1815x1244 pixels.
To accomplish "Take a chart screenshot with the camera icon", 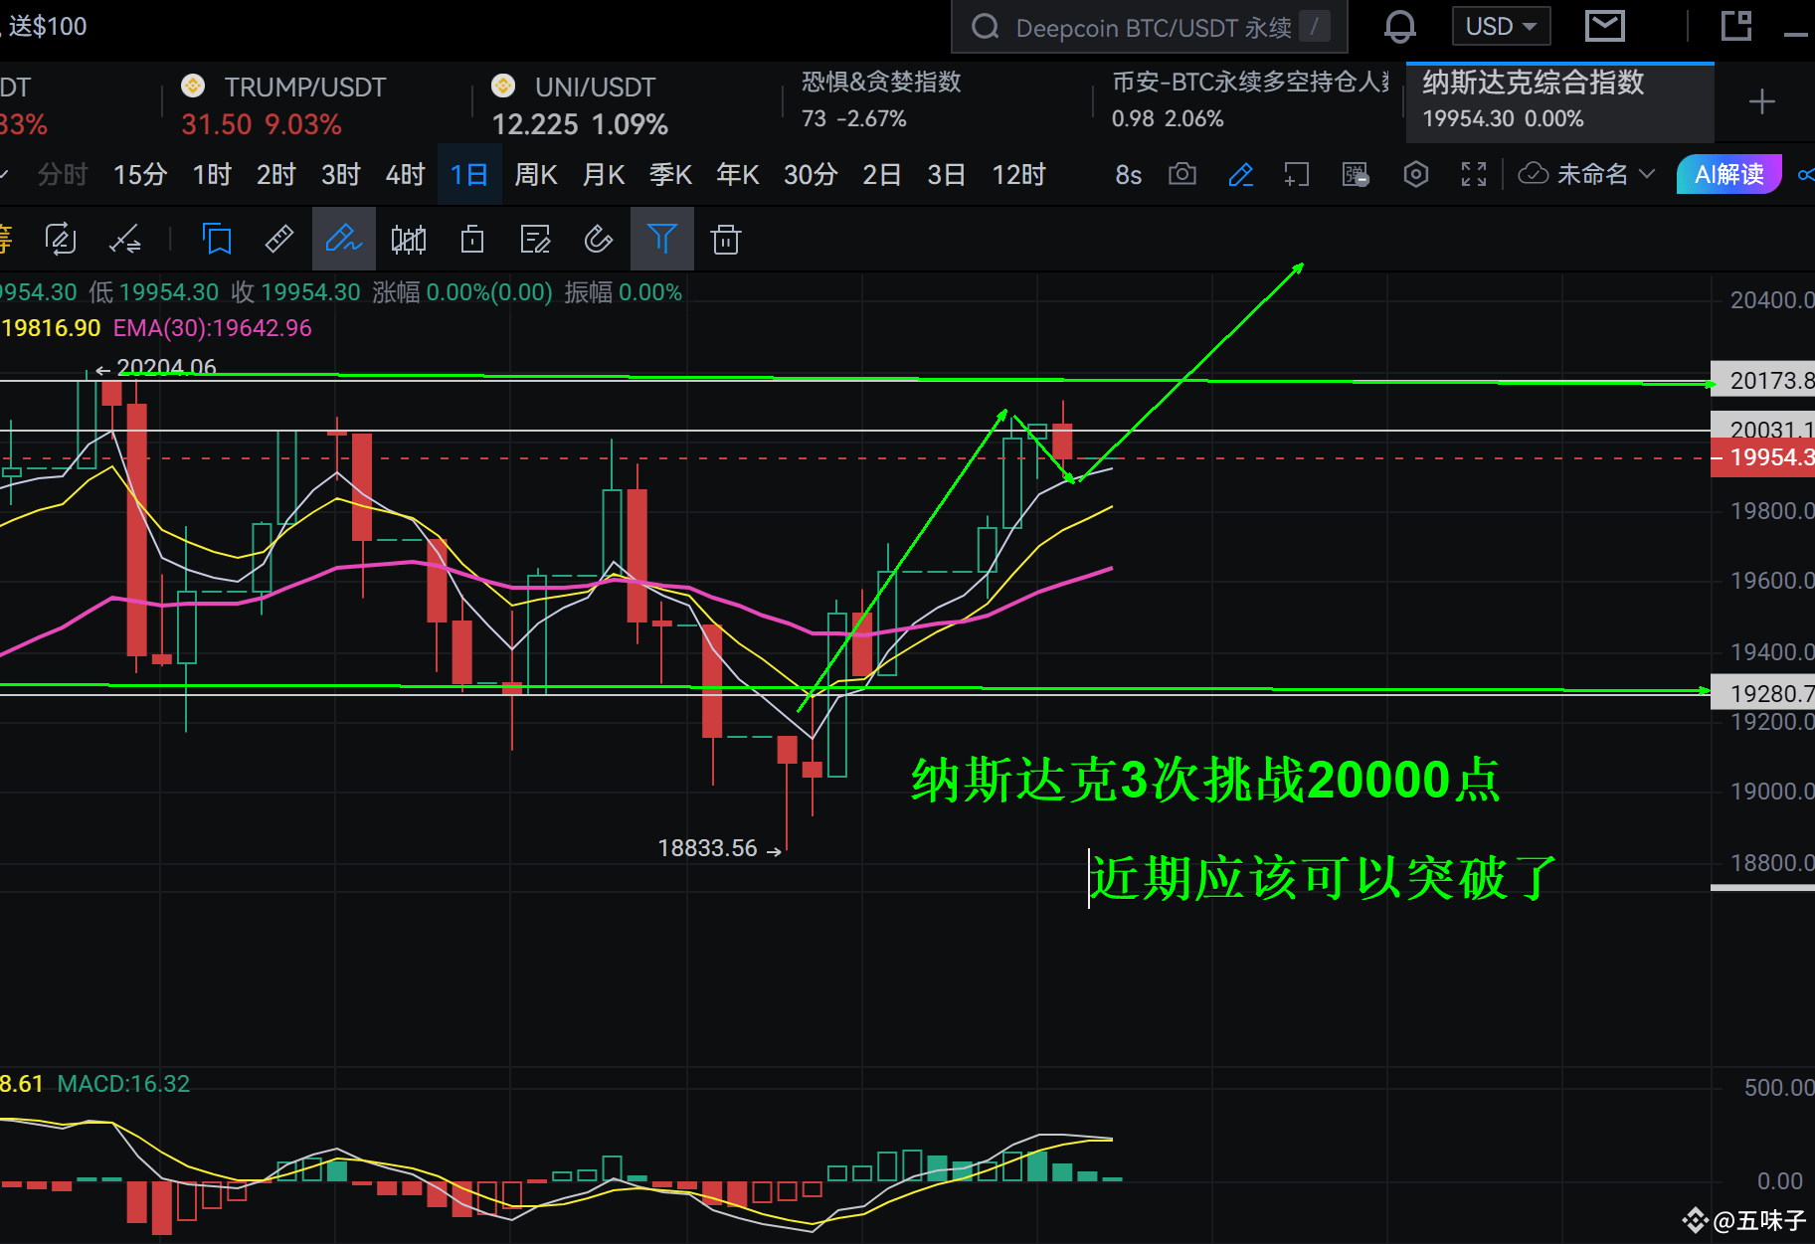I will (x=1182, y=174).
